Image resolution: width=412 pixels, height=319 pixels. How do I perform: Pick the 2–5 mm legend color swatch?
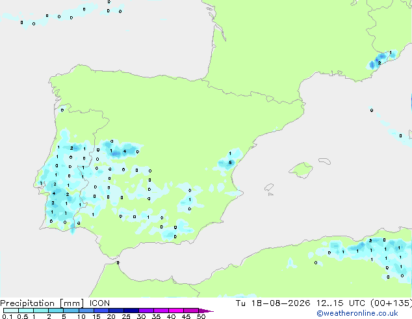[56, 311]
